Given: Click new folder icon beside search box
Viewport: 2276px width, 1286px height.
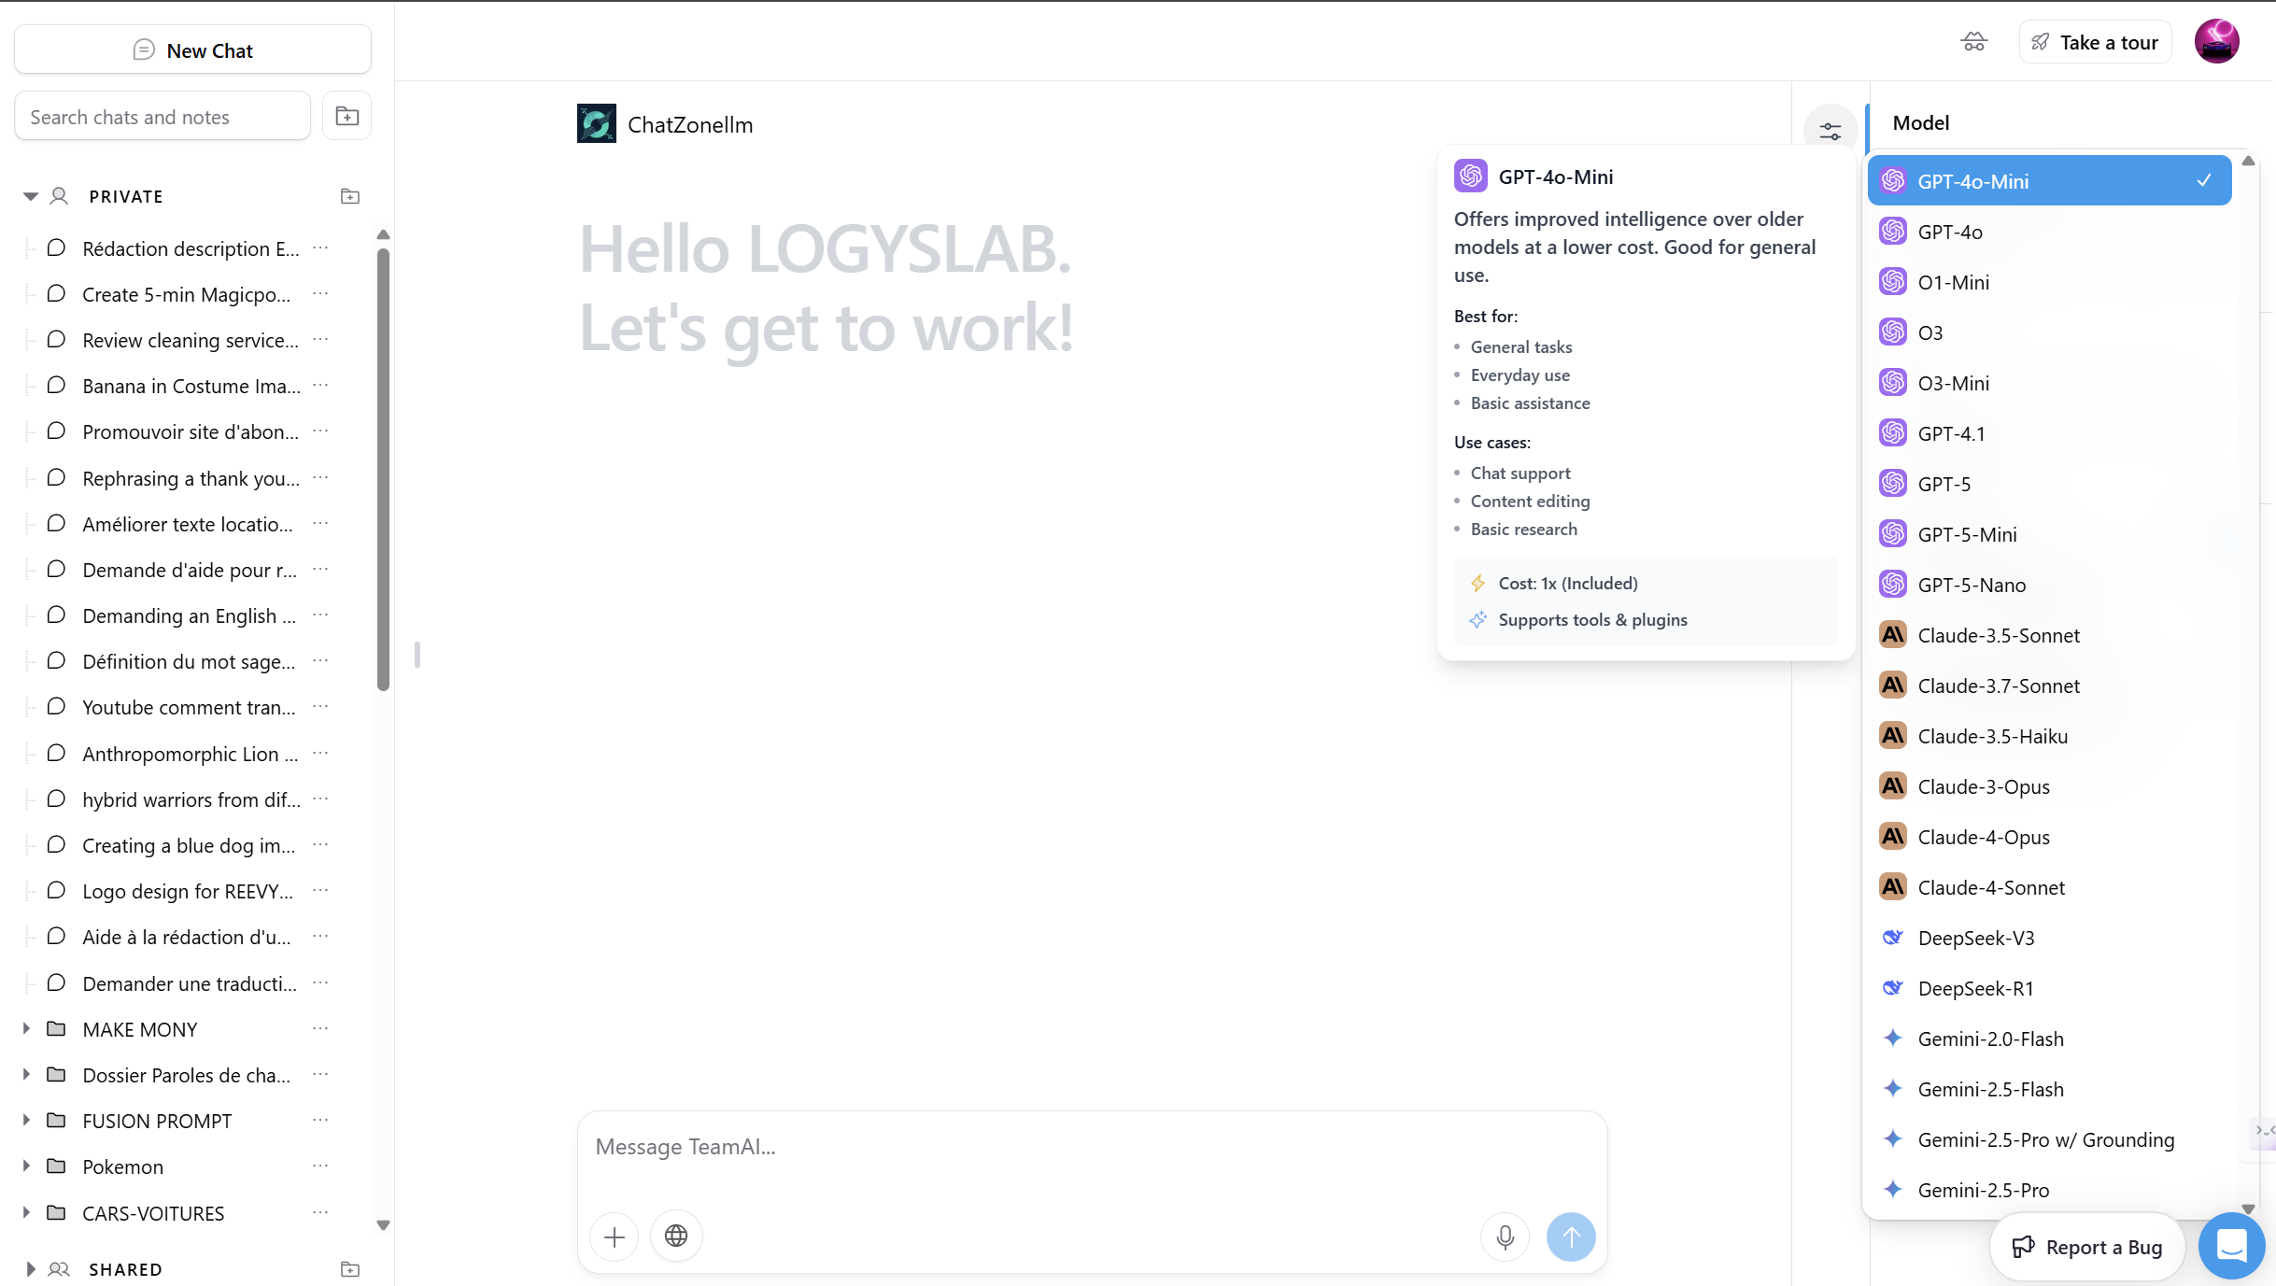Looking at the screenshot, I should (x=346, y=117).
